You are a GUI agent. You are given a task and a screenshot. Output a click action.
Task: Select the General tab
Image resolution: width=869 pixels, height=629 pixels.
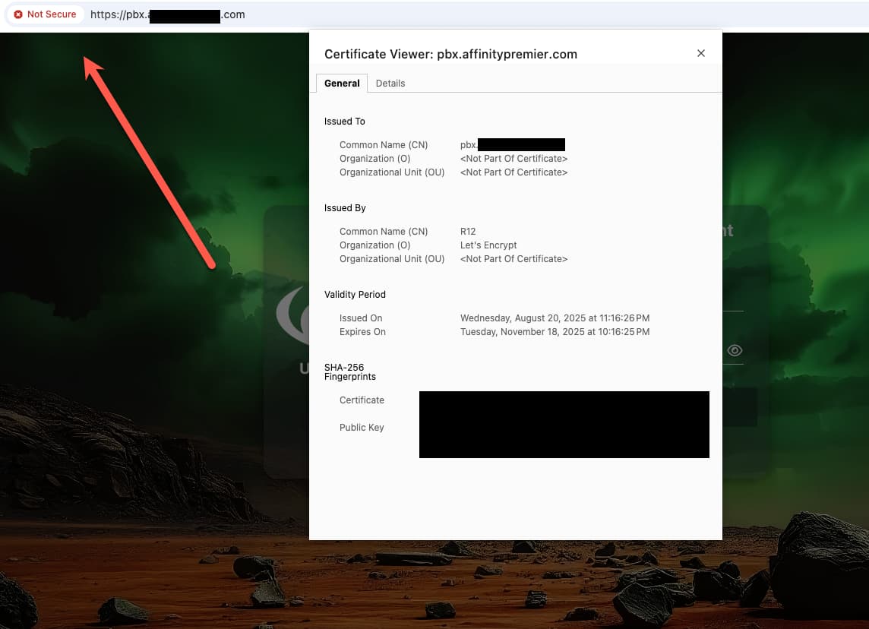(342, 84)
